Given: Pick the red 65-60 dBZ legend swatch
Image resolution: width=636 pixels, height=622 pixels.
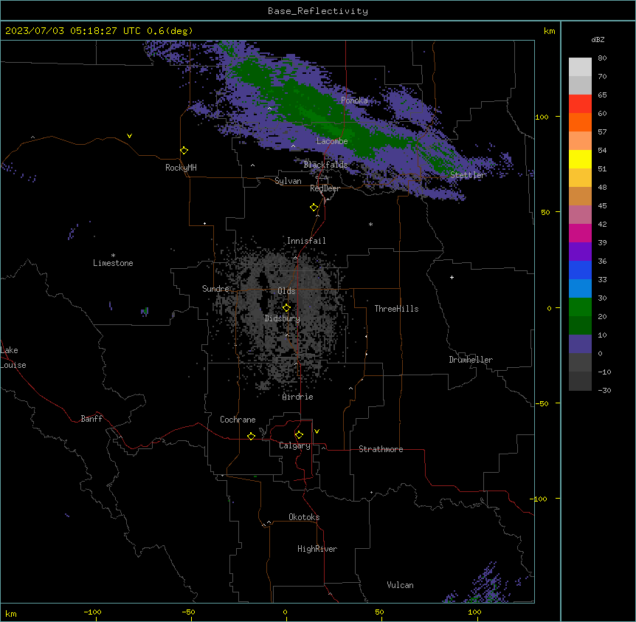Looking at the screenshot, I should (580, 104).
